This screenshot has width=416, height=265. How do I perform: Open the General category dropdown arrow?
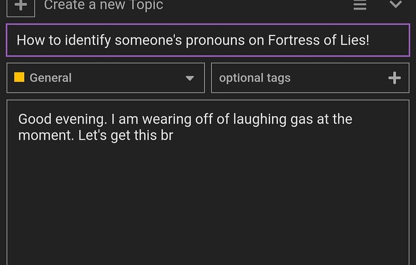click(190, 78)
